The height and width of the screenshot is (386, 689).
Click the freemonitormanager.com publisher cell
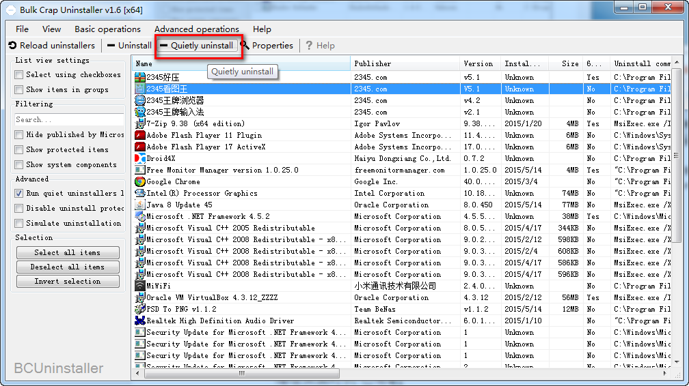[399, 170]
